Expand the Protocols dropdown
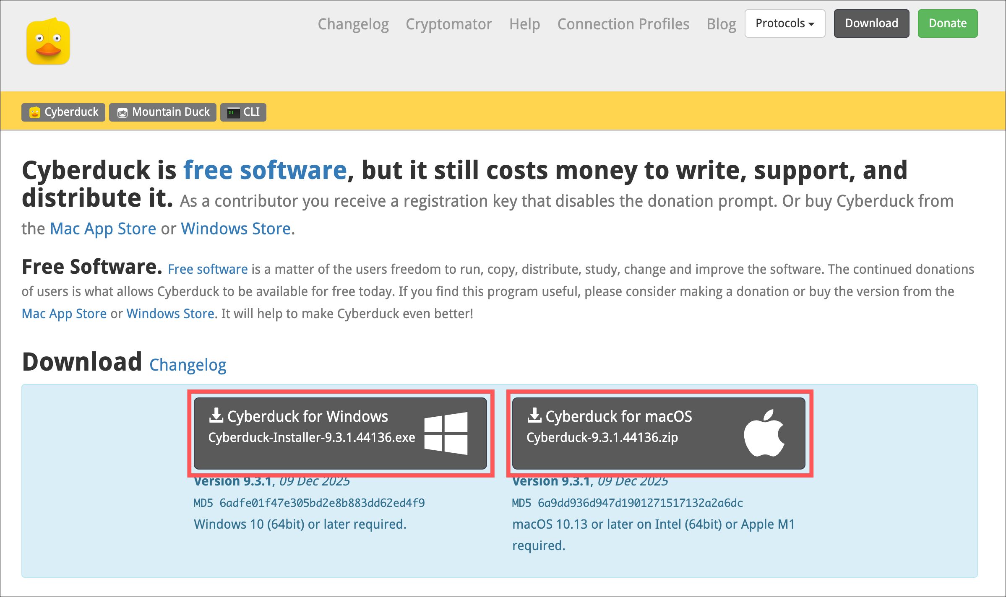Image resolution: width=1006 pixels, height=597 pixels. tap(784, 23)
